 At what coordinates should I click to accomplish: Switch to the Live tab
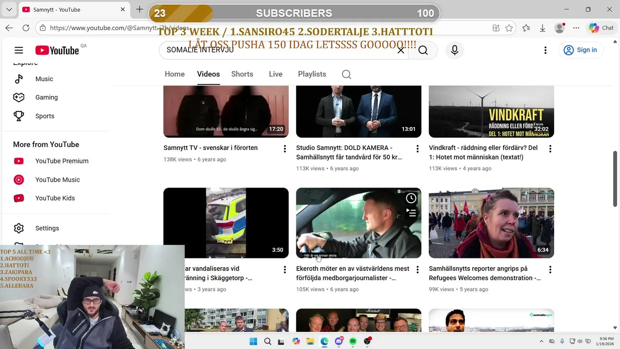(x=276, y=74)
